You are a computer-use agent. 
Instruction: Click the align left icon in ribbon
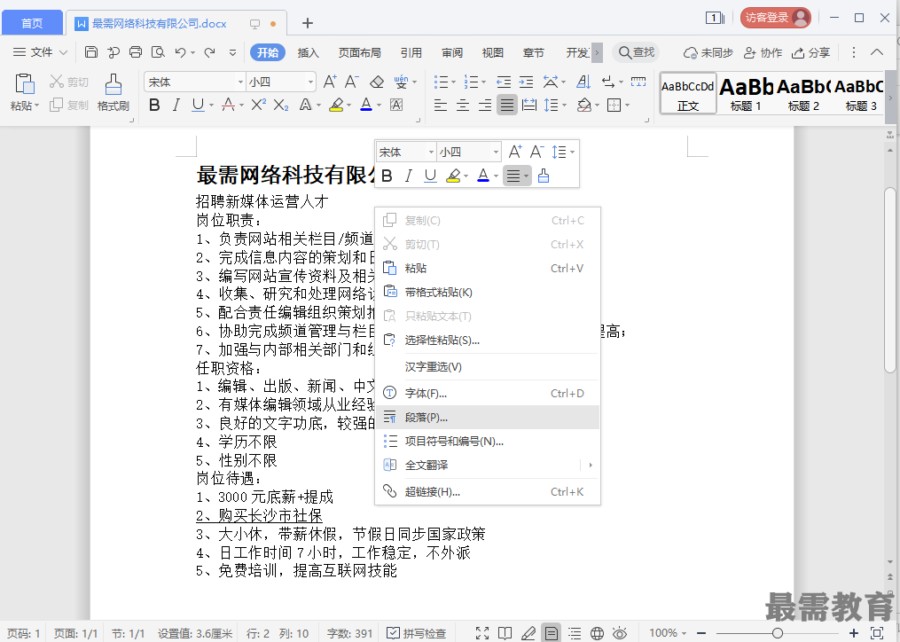click(x=440, y=106)
